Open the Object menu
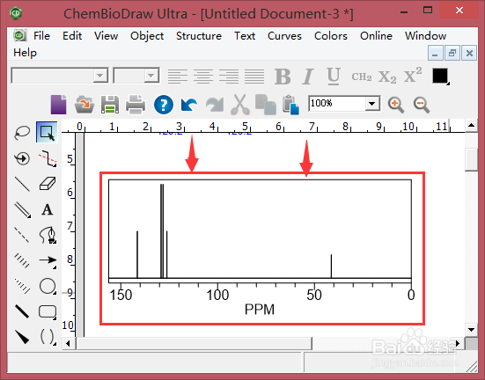Image resolution: width=485 pixels, height=380 pixels. 147,36
